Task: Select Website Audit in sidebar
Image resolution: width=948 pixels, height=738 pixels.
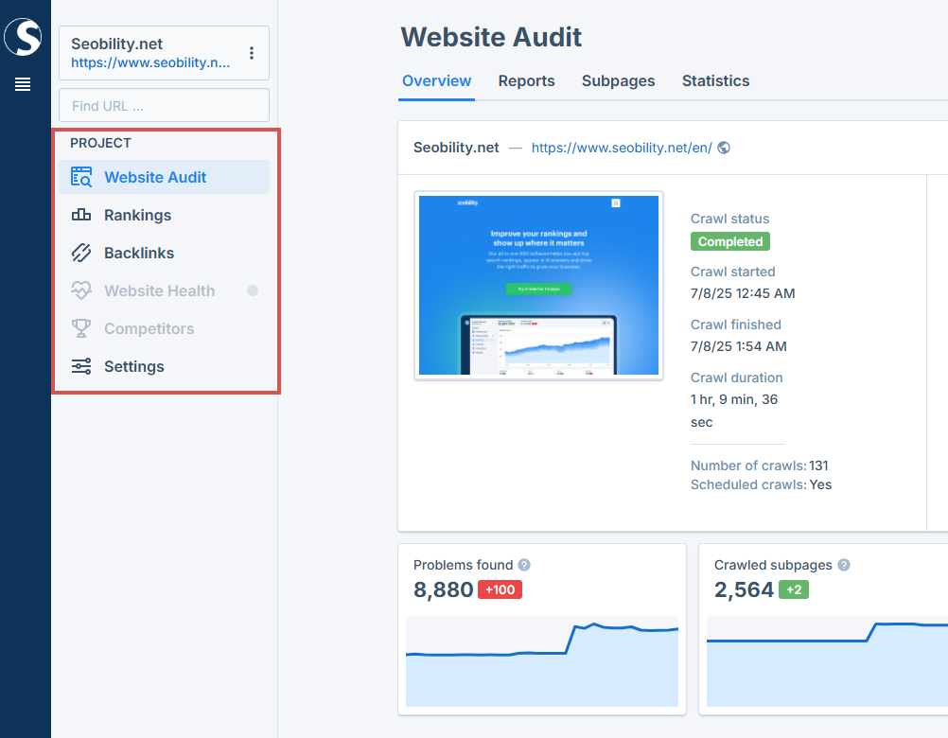Action: click(x=164, y=177)
